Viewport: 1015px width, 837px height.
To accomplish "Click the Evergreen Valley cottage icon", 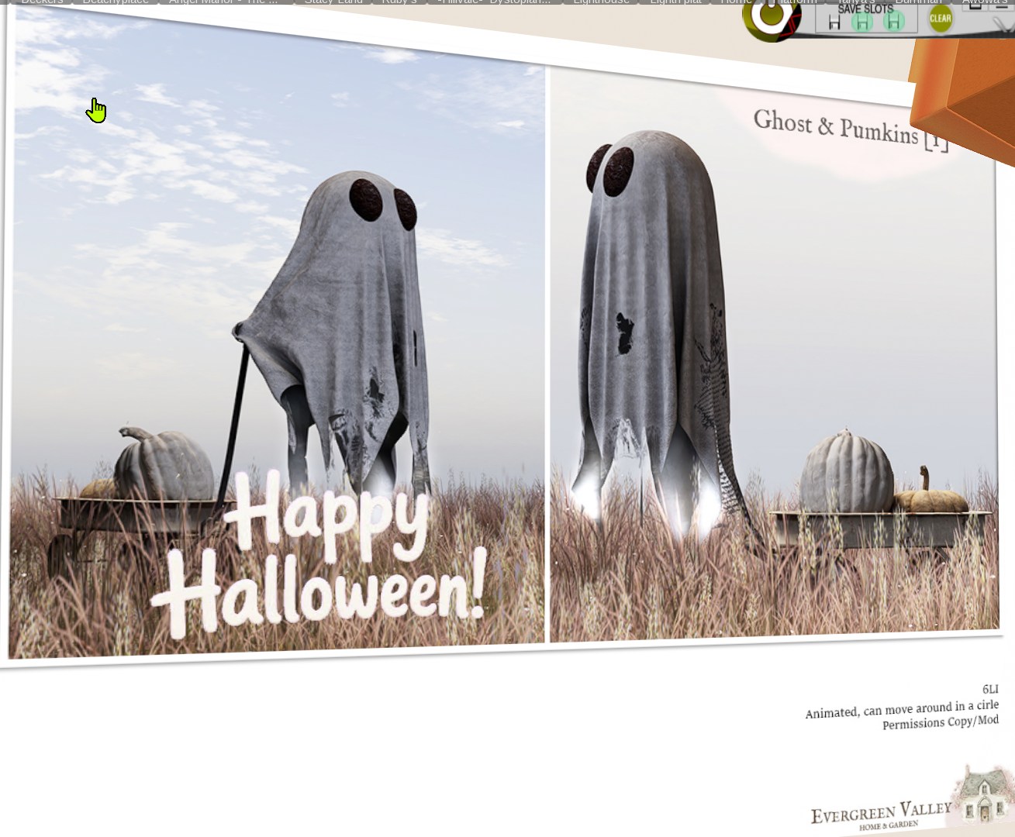I will [x=983, y=797].
